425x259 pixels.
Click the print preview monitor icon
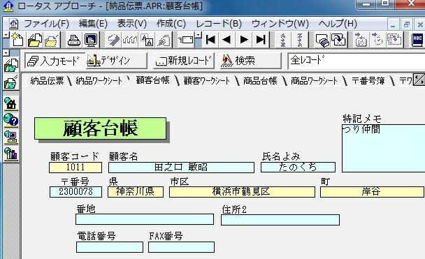coord(91,40)
